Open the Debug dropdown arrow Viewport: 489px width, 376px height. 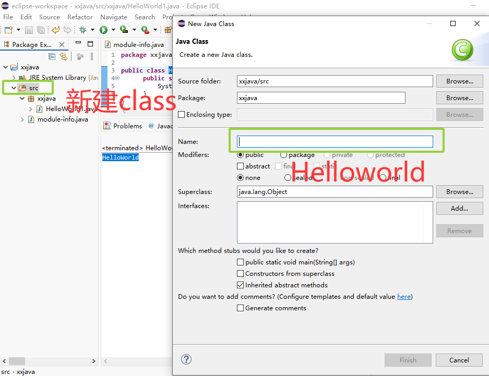(92, 30)
